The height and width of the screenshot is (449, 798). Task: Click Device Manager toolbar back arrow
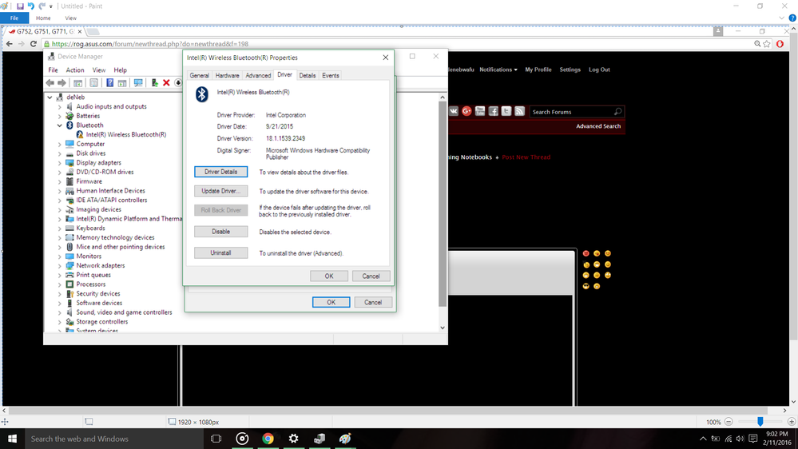point(50,83)
